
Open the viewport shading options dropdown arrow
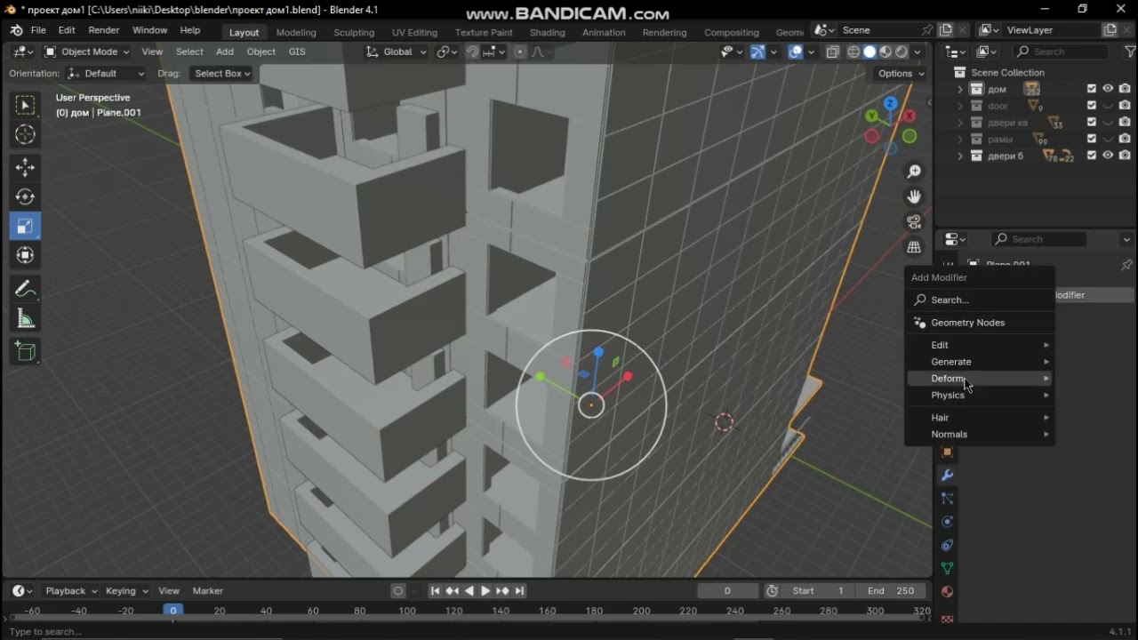(918, 52)
